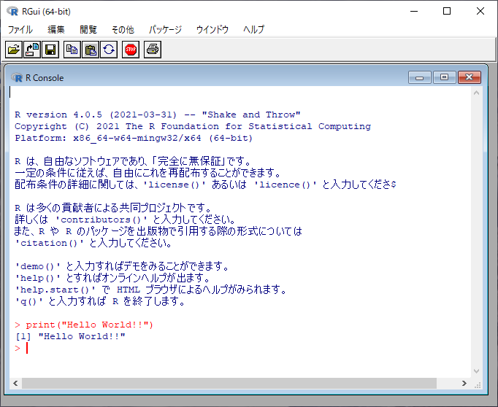The width and height of the screenshot is (498, 407).
Task: Close the R Console child window
Action: point(469,77)
